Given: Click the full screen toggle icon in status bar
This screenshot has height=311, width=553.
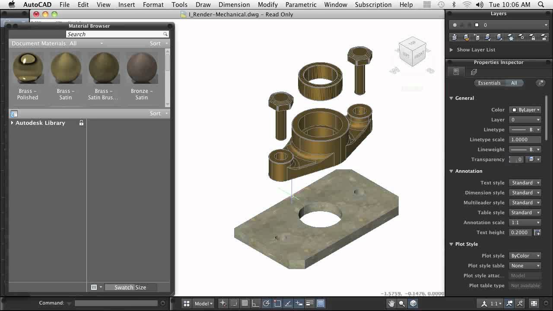Looking at the screenshot, I should (x=534, y=303).
